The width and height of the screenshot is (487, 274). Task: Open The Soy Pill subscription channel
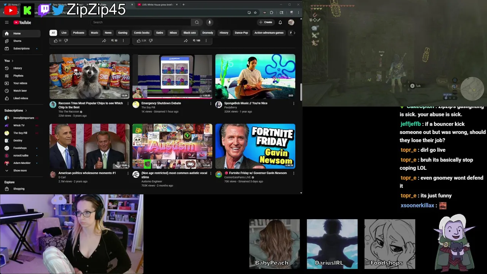point(22,133)
